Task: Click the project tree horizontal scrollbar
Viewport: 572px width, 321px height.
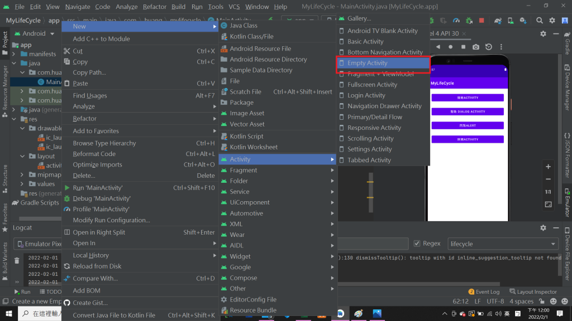Action: coord(40,218)
